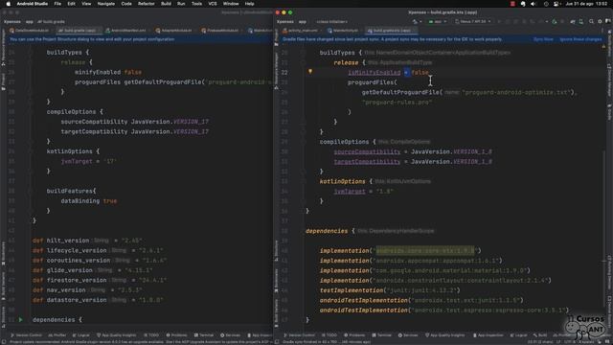Open App Quality Insights in right window
The image size is (613, 345).
[x=444, y=335]
